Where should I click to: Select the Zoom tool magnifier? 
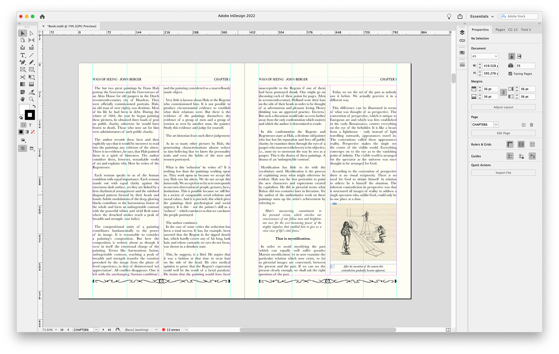click(31, 99)
